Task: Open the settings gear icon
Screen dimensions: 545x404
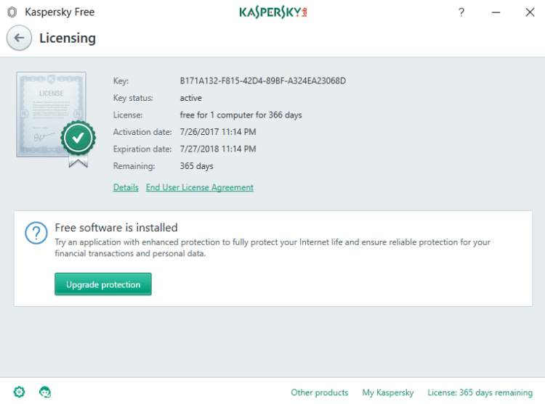Action: [x=19, y=392]
